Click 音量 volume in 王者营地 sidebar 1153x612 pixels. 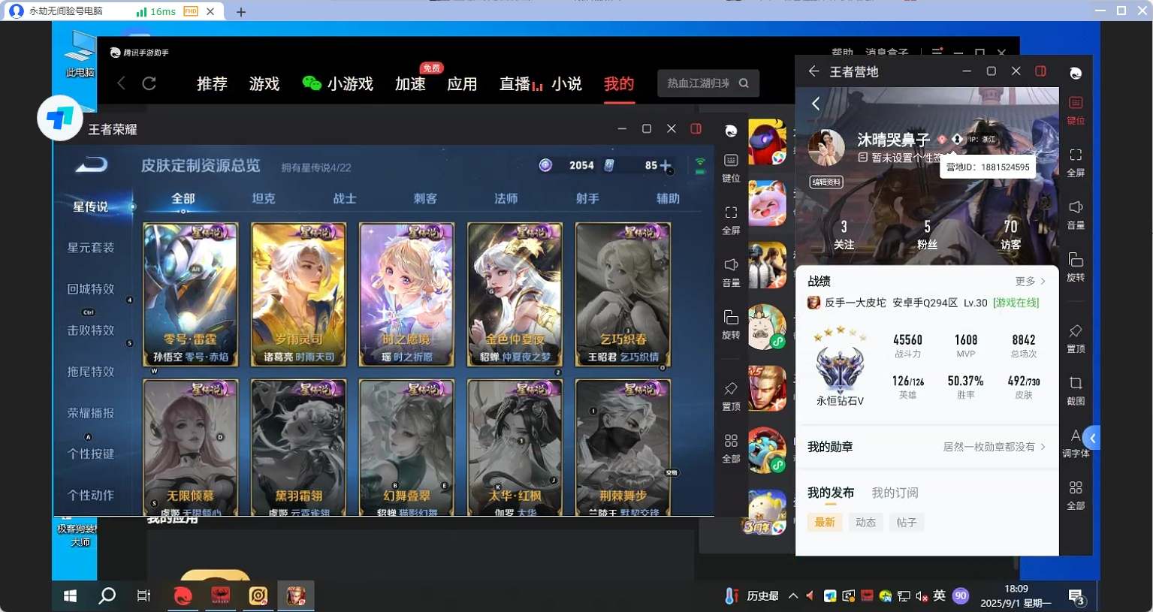point(1076,215)
